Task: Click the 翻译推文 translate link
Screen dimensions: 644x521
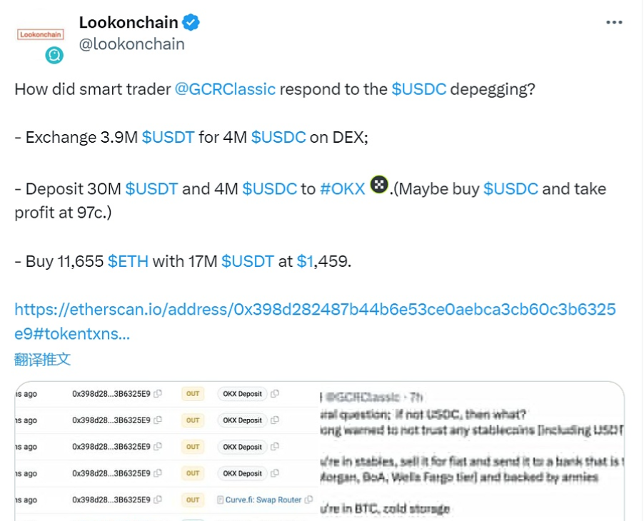Action: 43,359
